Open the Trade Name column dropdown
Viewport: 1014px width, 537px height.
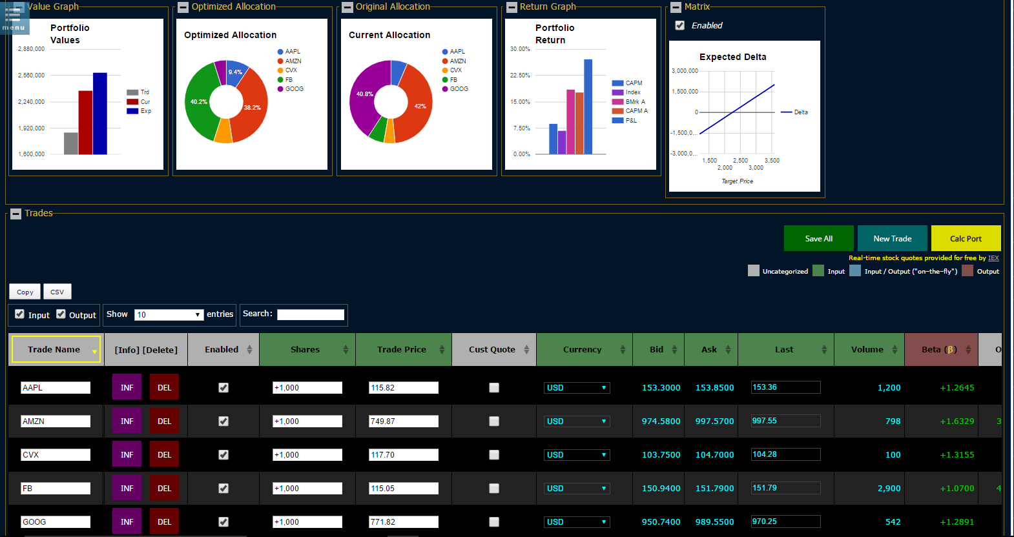click(x=94, y=352)
